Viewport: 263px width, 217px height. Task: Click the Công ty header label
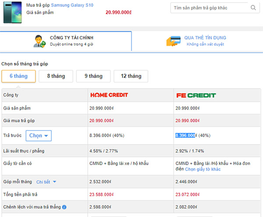point(11,95)
